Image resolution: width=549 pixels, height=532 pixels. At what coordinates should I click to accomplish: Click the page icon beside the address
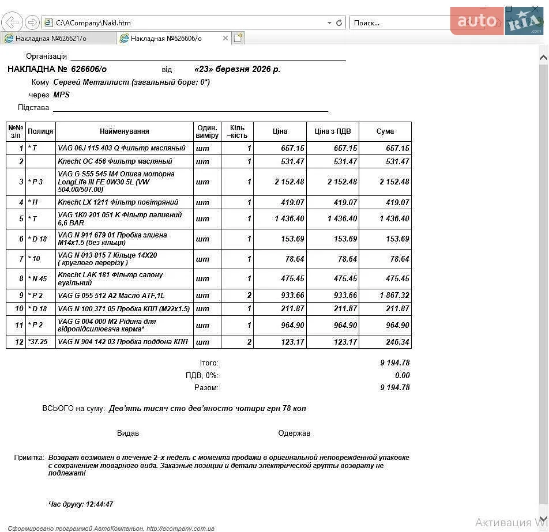[48, 22]
